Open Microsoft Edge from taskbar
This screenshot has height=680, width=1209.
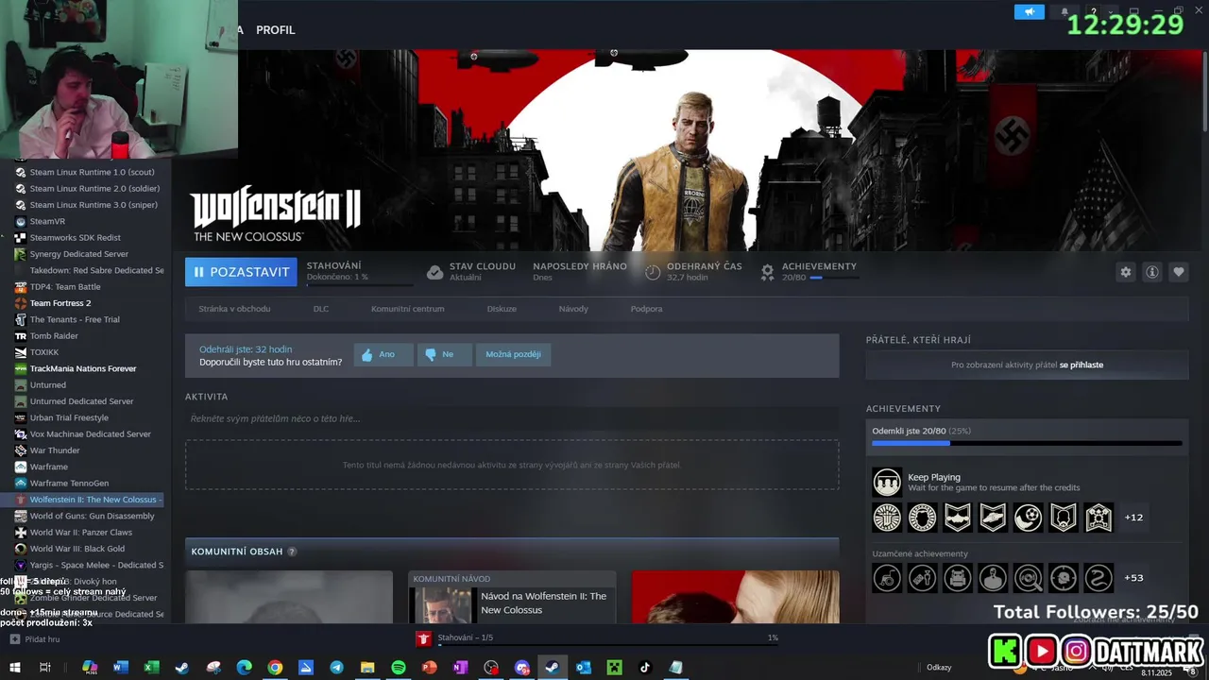(x=244, y=668)
